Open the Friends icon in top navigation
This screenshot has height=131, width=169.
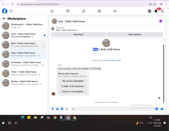(83, 11)
